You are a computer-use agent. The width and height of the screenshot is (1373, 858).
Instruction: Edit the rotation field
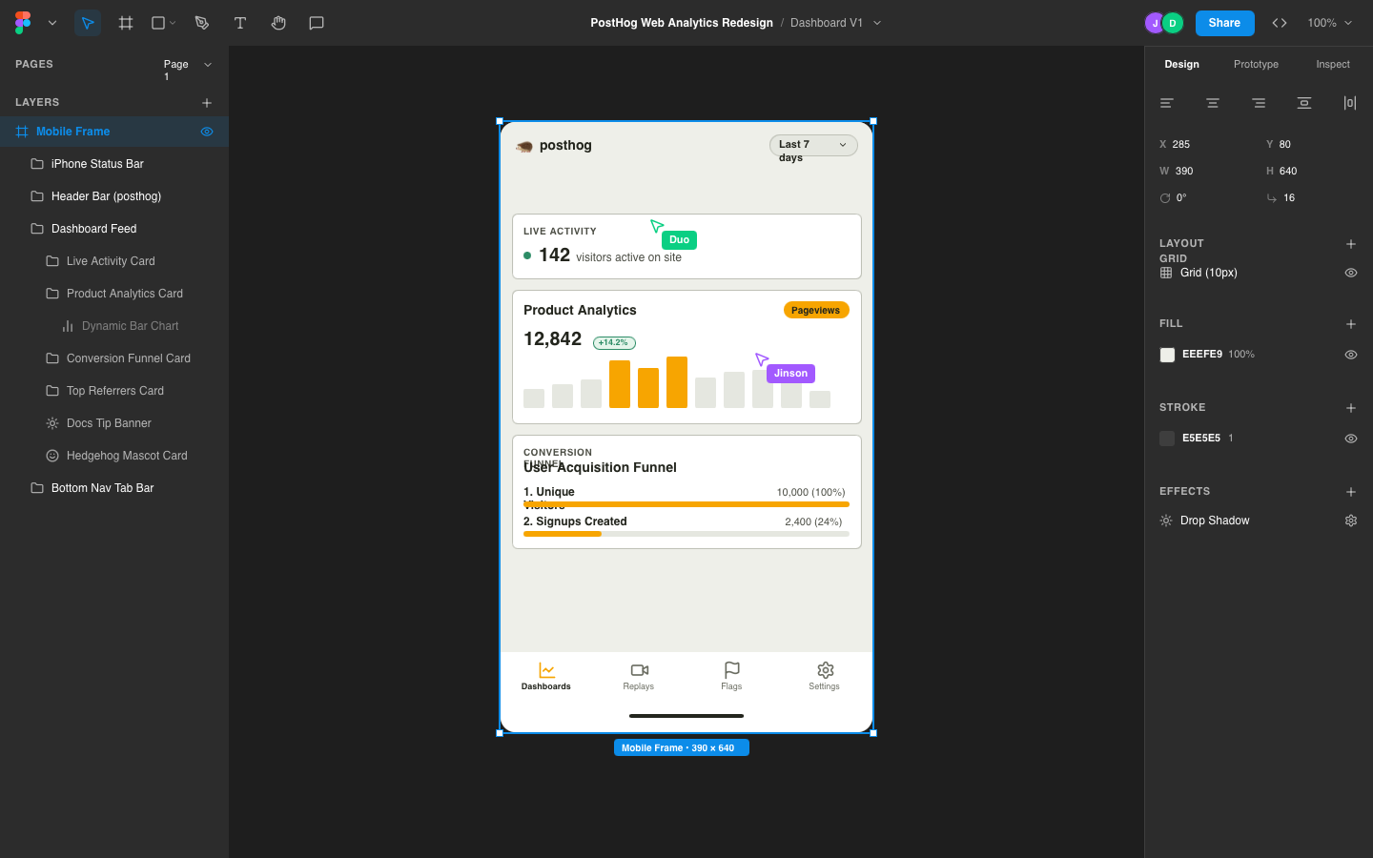pyautogui.click(x=1205, y=198)
